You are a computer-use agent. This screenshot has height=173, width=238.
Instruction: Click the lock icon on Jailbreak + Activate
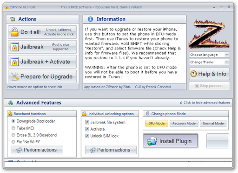(14, 62)
